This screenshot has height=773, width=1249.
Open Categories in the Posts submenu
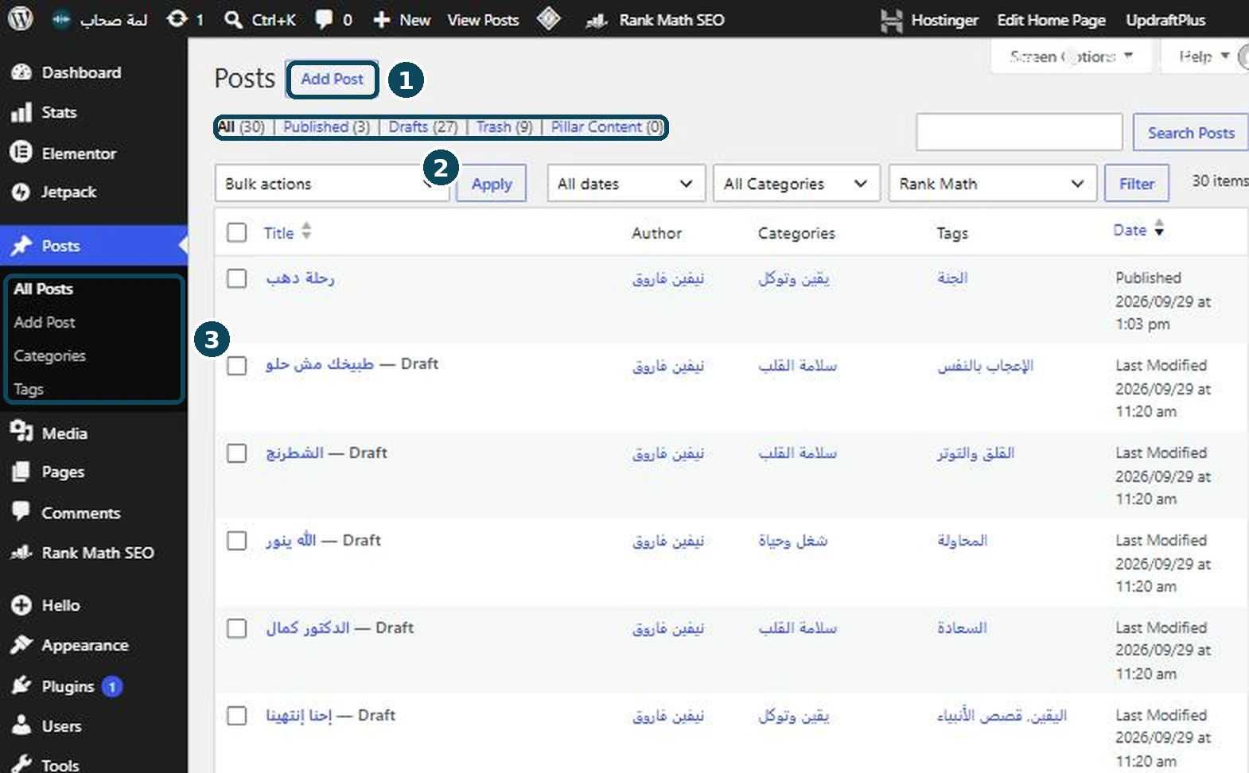pyautogui.click(x=49, y=355)
